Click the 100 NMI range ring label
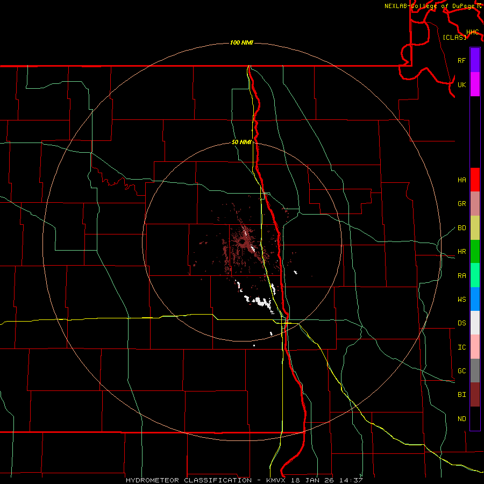Viewport: 484px width, 484px height. [241, 42]
